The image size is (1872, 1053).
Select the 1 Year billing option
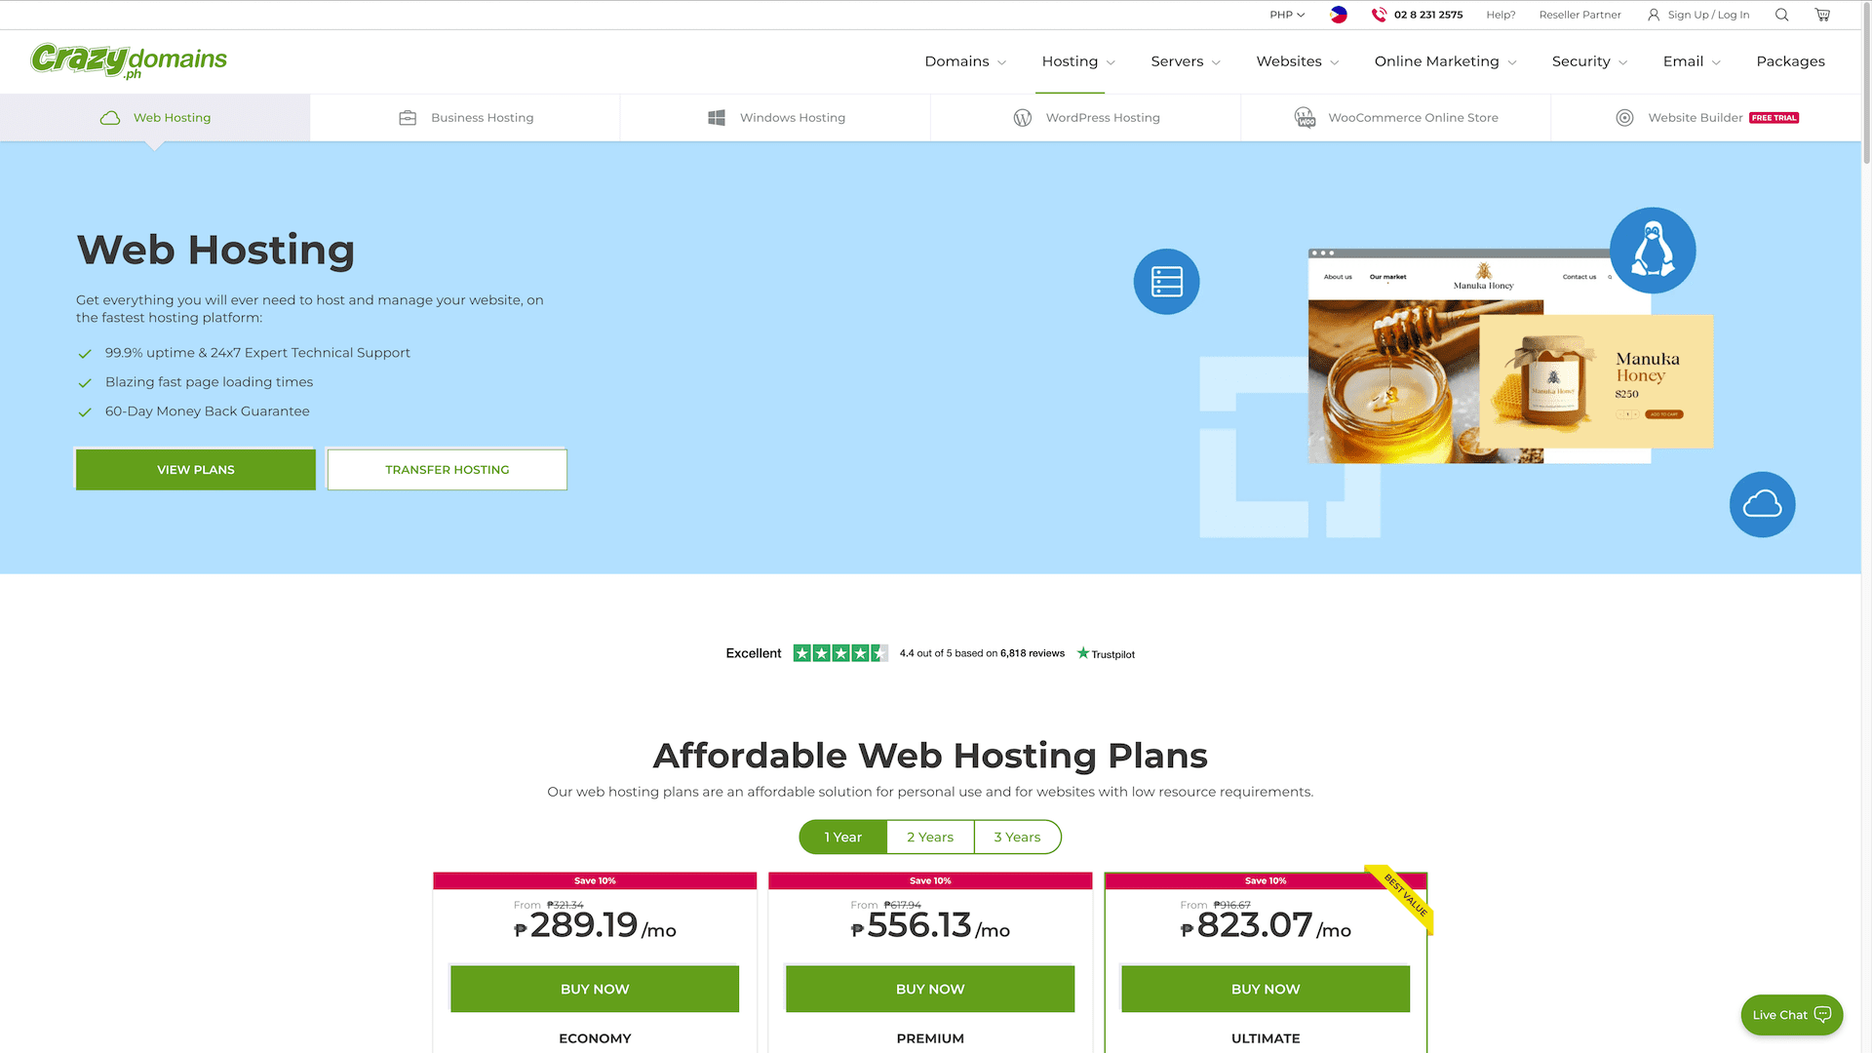[843, 837]
